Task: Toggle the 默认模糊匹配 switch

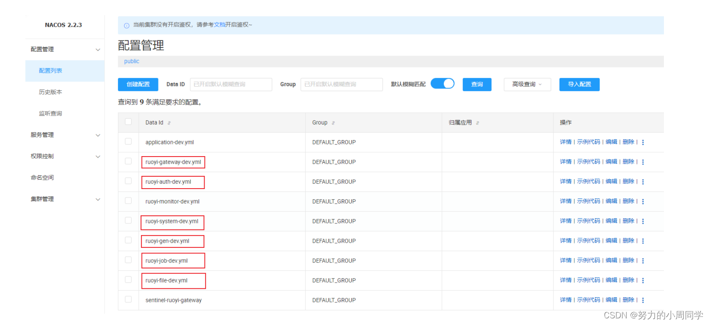Action: (442, 84)
